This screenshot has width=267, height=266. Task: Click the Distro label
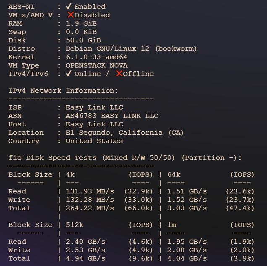click(22, 49)
